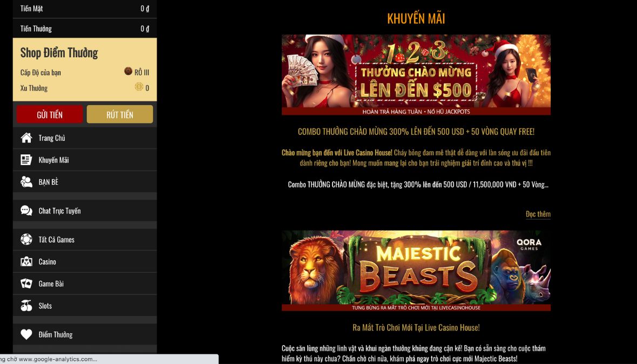
Task: Click the Chat Trực Tuyến speech bubble icon
Action: [x=26, y=210]
